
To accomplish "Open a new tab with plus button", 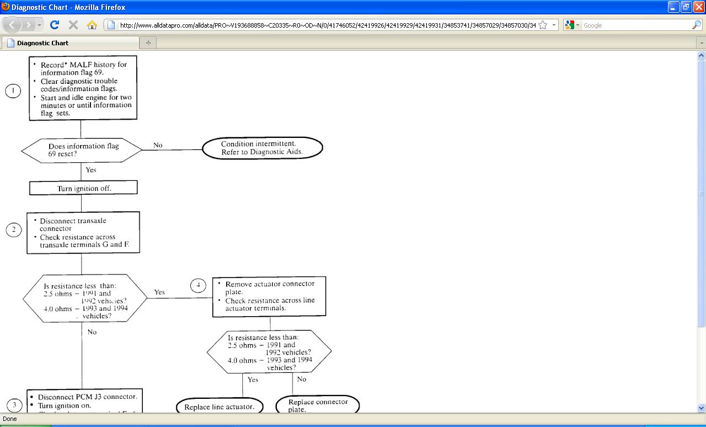I will 148,42.
